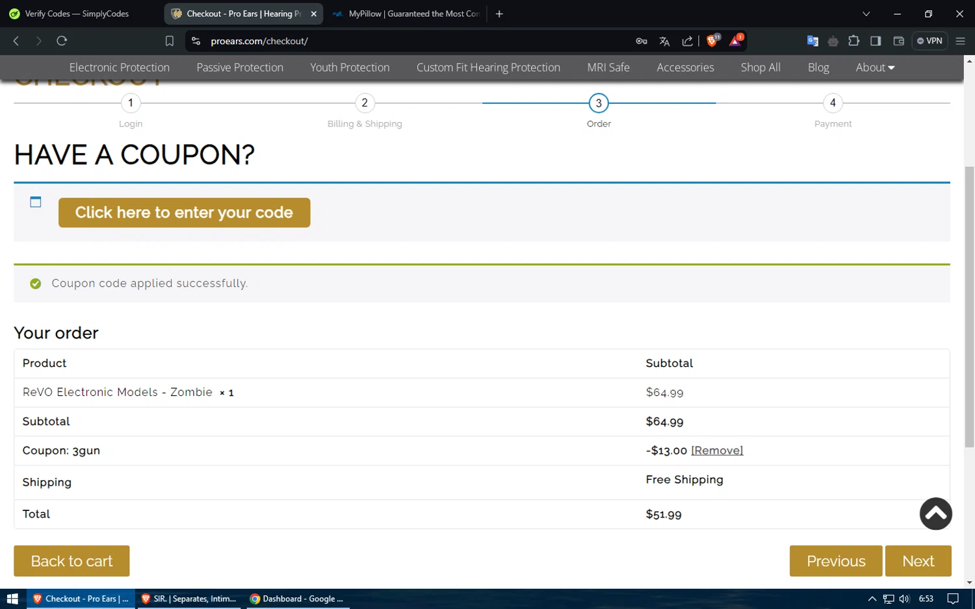Click the translate page icon
Image resolution: width=975 pixels, height=609 pixels.
coord(664,41)
